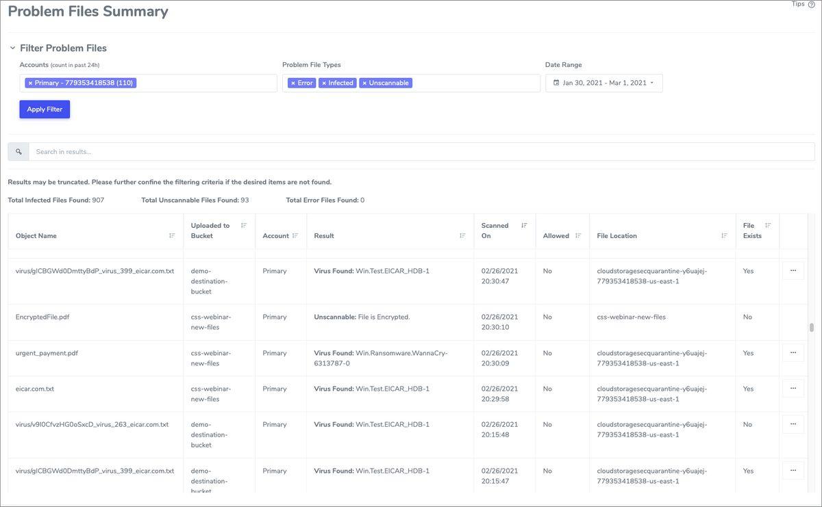822x507 pixels.
Task: Sort by Object Name column icon
Action: tap(172, 235)
